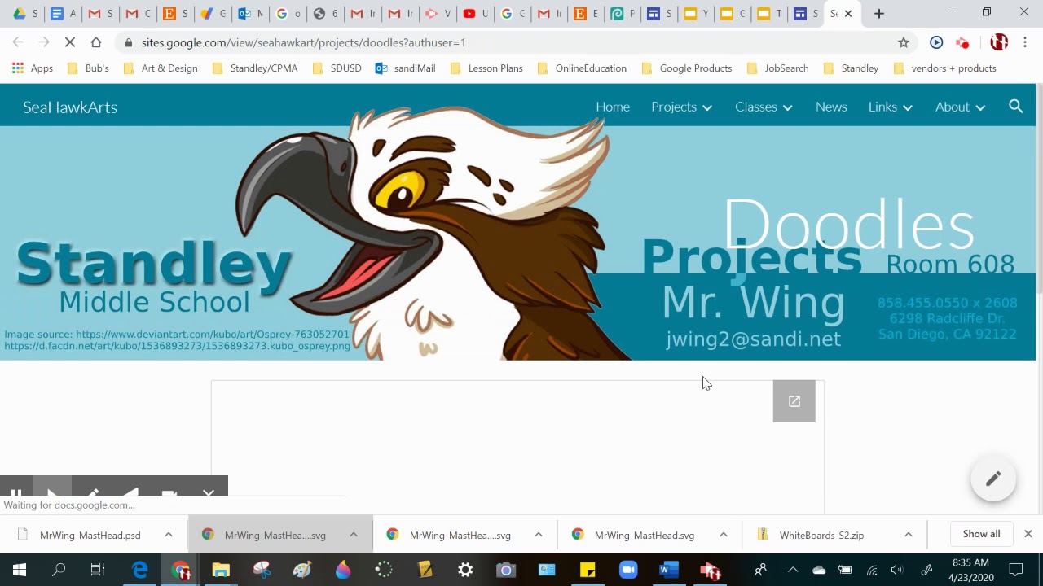Open the site search magnifier icon

point(1015,107)
